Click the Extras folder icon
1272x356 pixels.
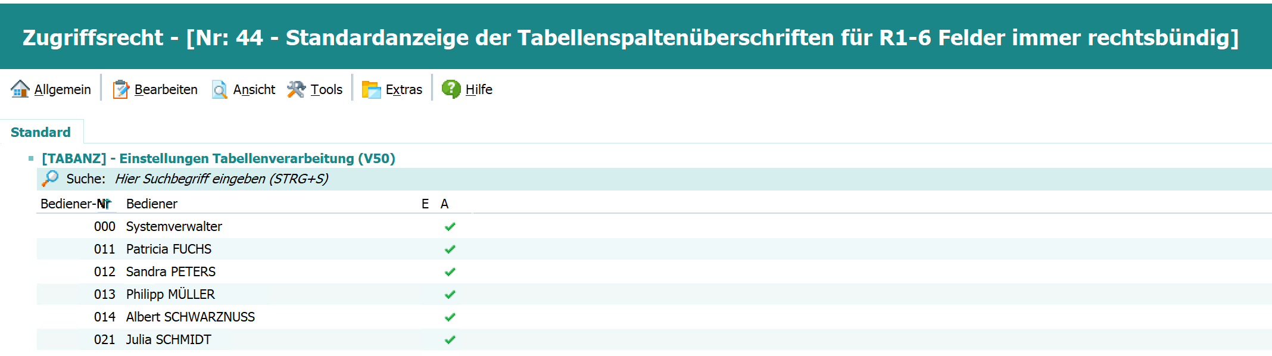click(x=371, y=89)
